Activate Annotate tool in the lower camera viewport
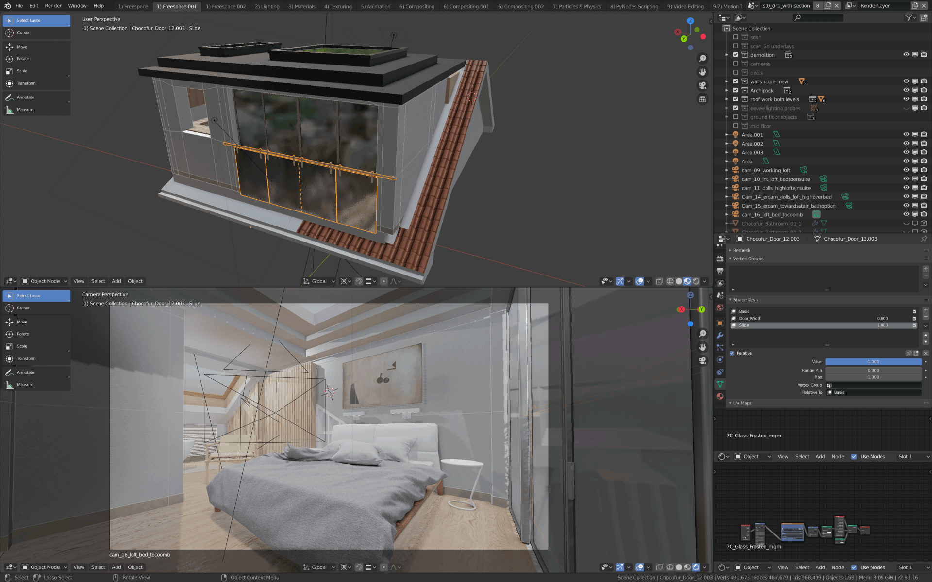Screen dimensions: 932x582 (x=36, y=372)
